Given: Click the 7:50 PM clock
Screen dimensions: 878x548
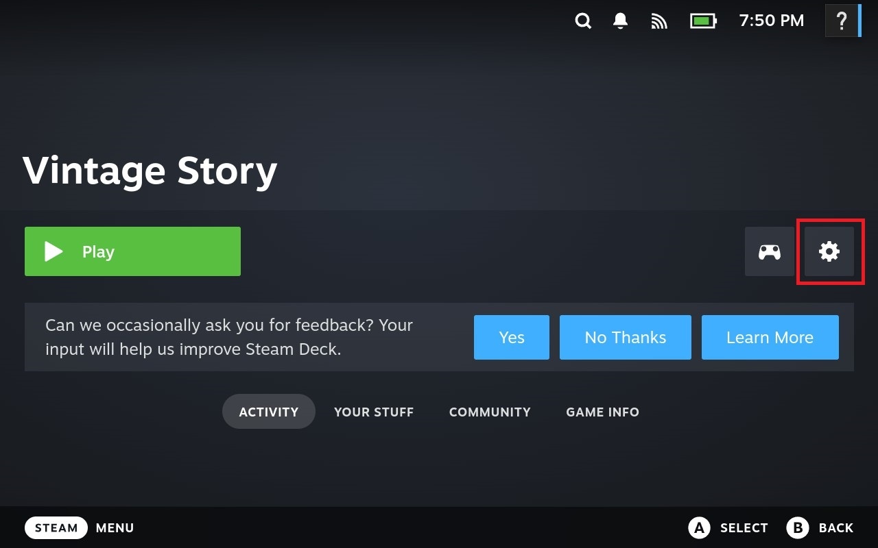Looking at the screenshot, I should tap(772, 21).
